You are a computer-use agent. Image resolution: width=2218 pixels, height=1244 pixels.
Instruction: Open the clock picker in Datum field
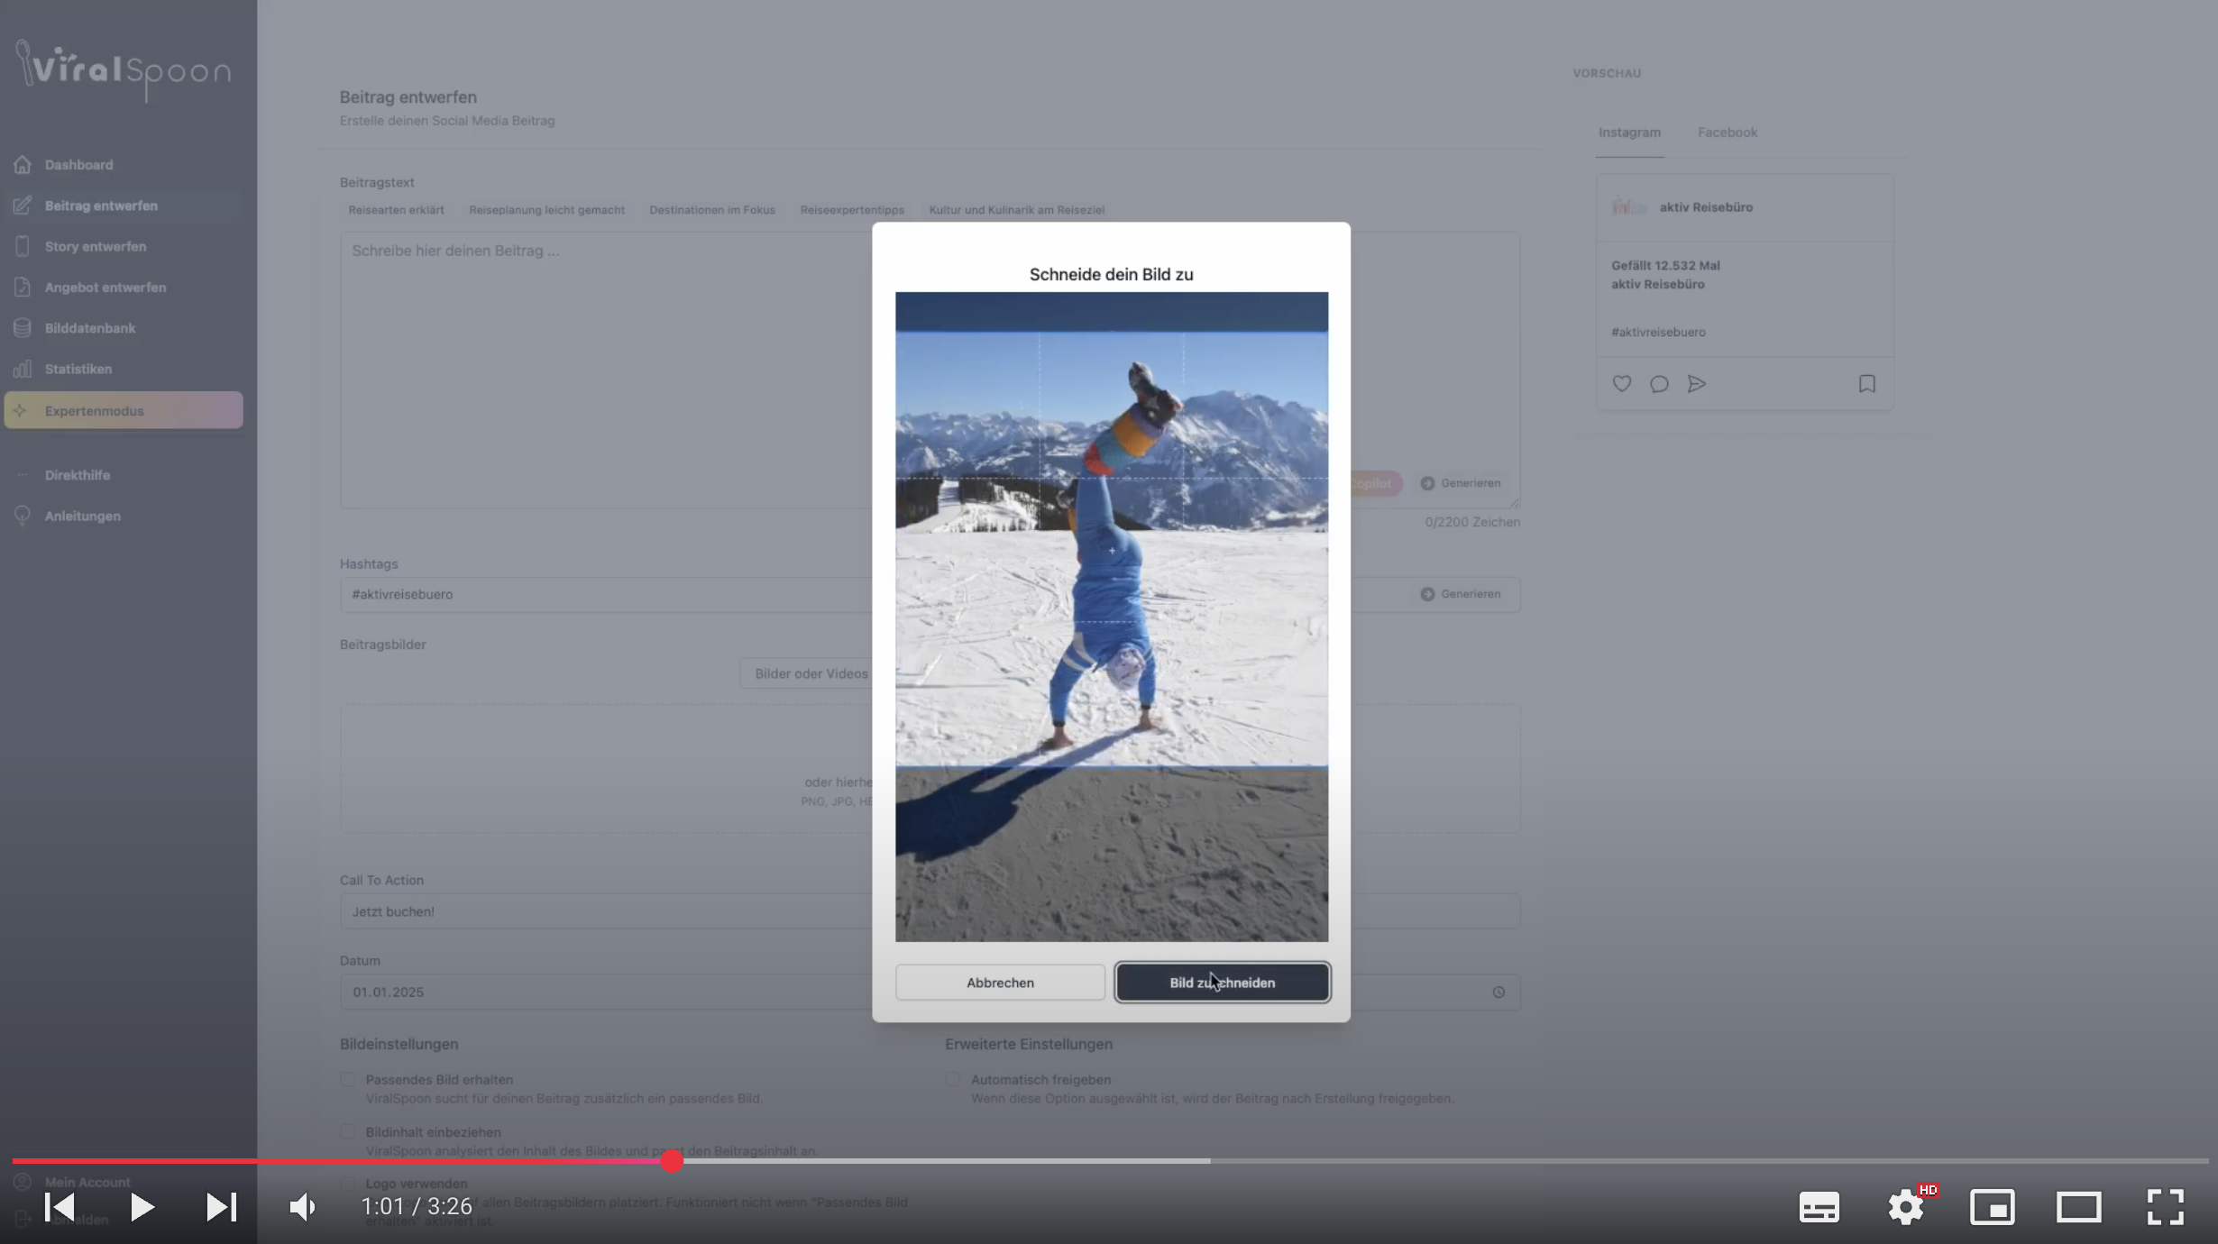(x=1499, y=992)
